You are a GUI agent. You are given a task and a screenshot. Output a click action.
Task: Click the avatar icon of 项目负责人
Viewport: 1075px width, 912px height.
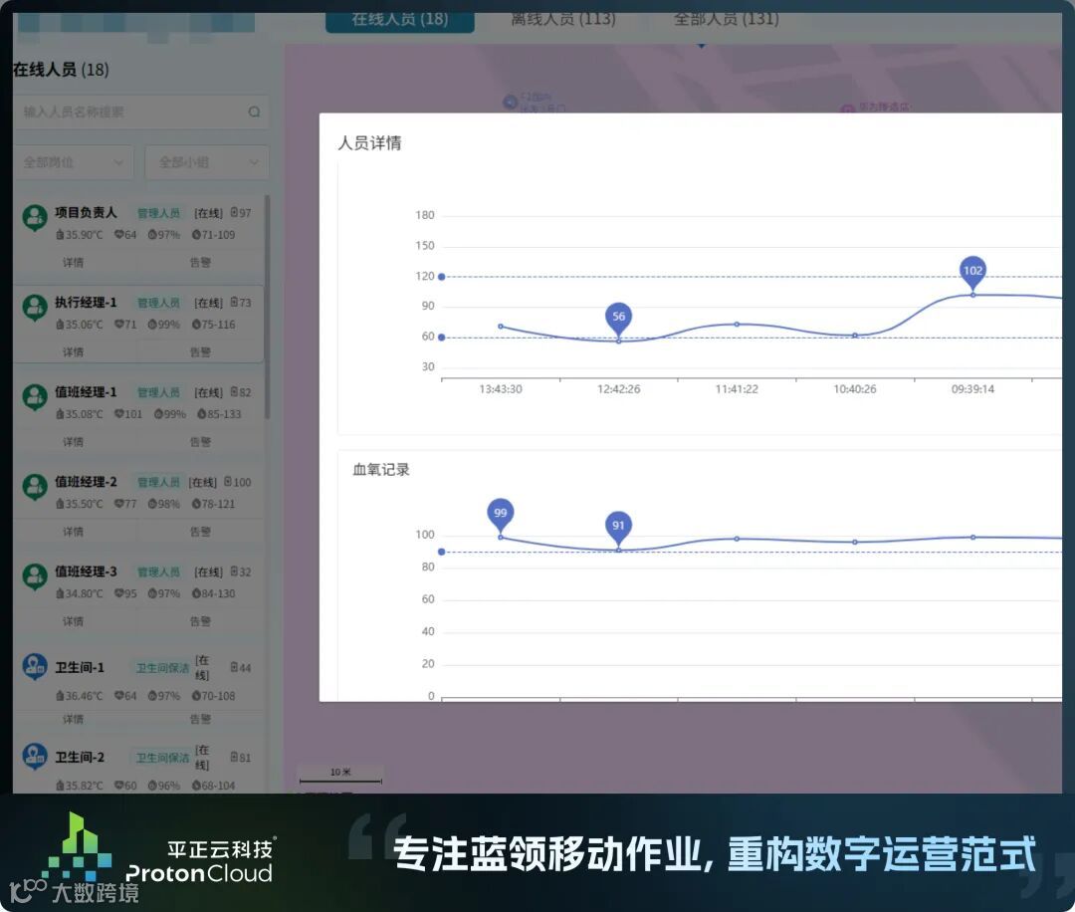click(x=34, y=217)
